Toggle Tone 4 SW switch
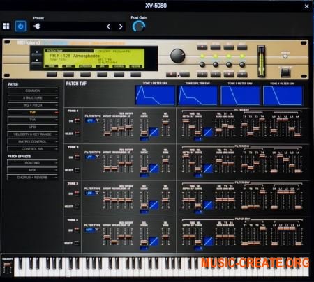Viewport: 314px width, 282px height. point(77,230)
